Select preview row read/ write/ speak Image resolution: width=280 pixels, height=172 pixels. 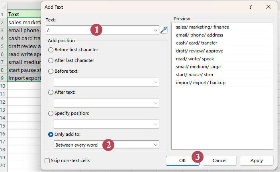pos(222,59)
